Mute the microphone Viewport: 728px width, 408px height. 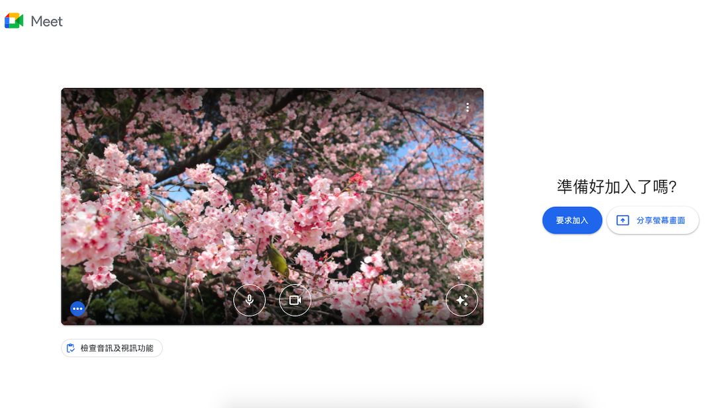[x=250, y=300]
